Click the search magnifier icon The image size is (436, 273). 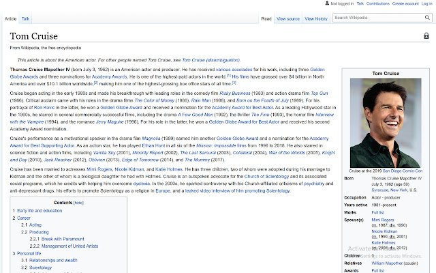click(427, 18)
